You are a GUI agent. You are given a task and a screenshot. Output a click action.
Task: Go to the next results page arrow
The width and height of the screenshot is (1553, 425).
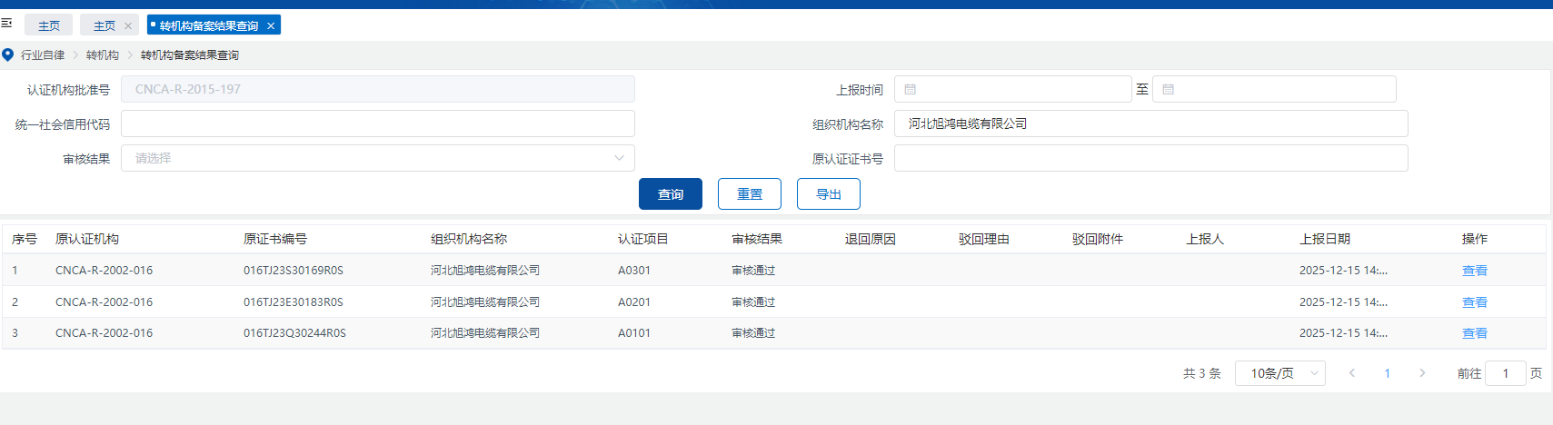tap(1422, 373)
